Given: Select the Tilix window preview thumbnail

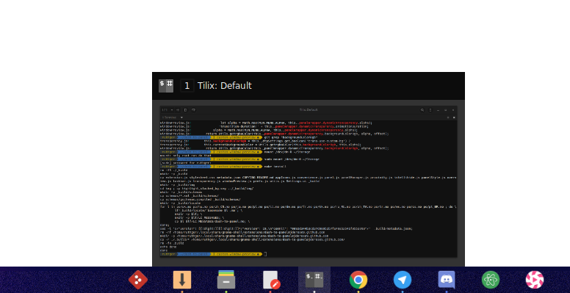Looking at the screenshot, I should tap(309, 182).
